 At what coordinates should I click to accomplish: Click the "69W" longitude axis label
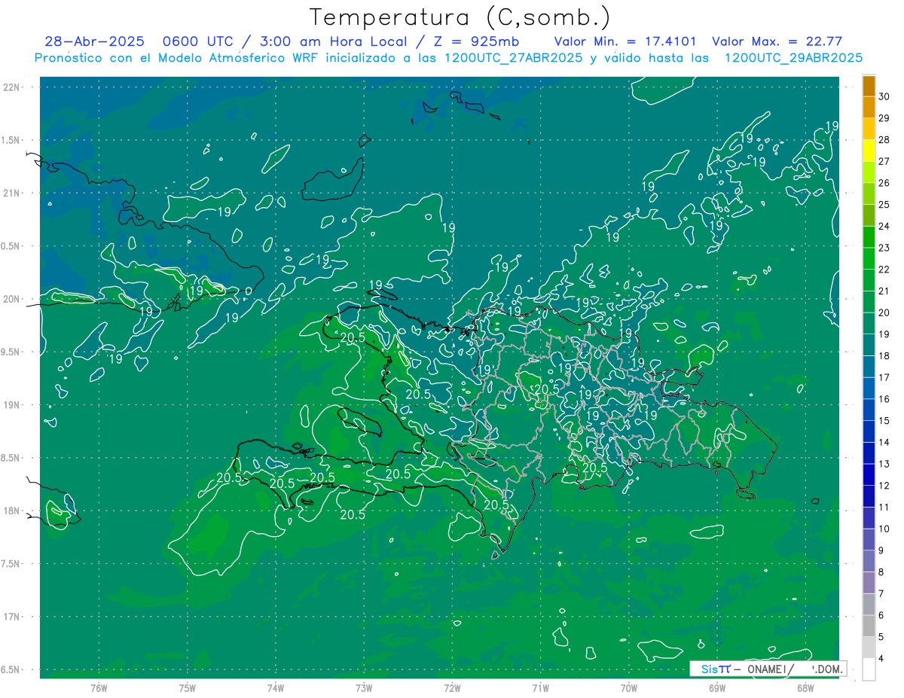pyautogui.click(x=717, y=688)
